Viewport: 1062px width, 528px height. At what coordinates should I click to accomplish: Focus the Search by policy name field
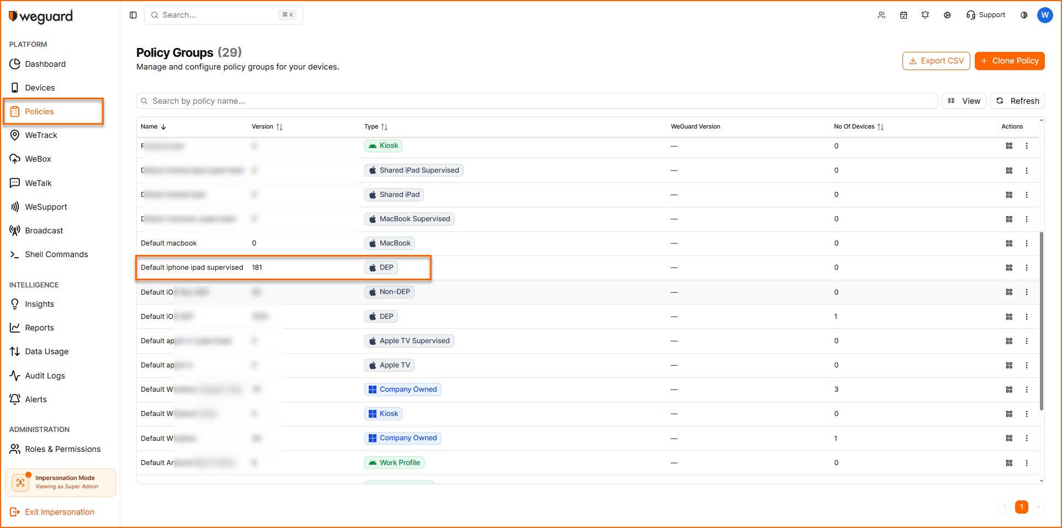click(x=535, y=101)
